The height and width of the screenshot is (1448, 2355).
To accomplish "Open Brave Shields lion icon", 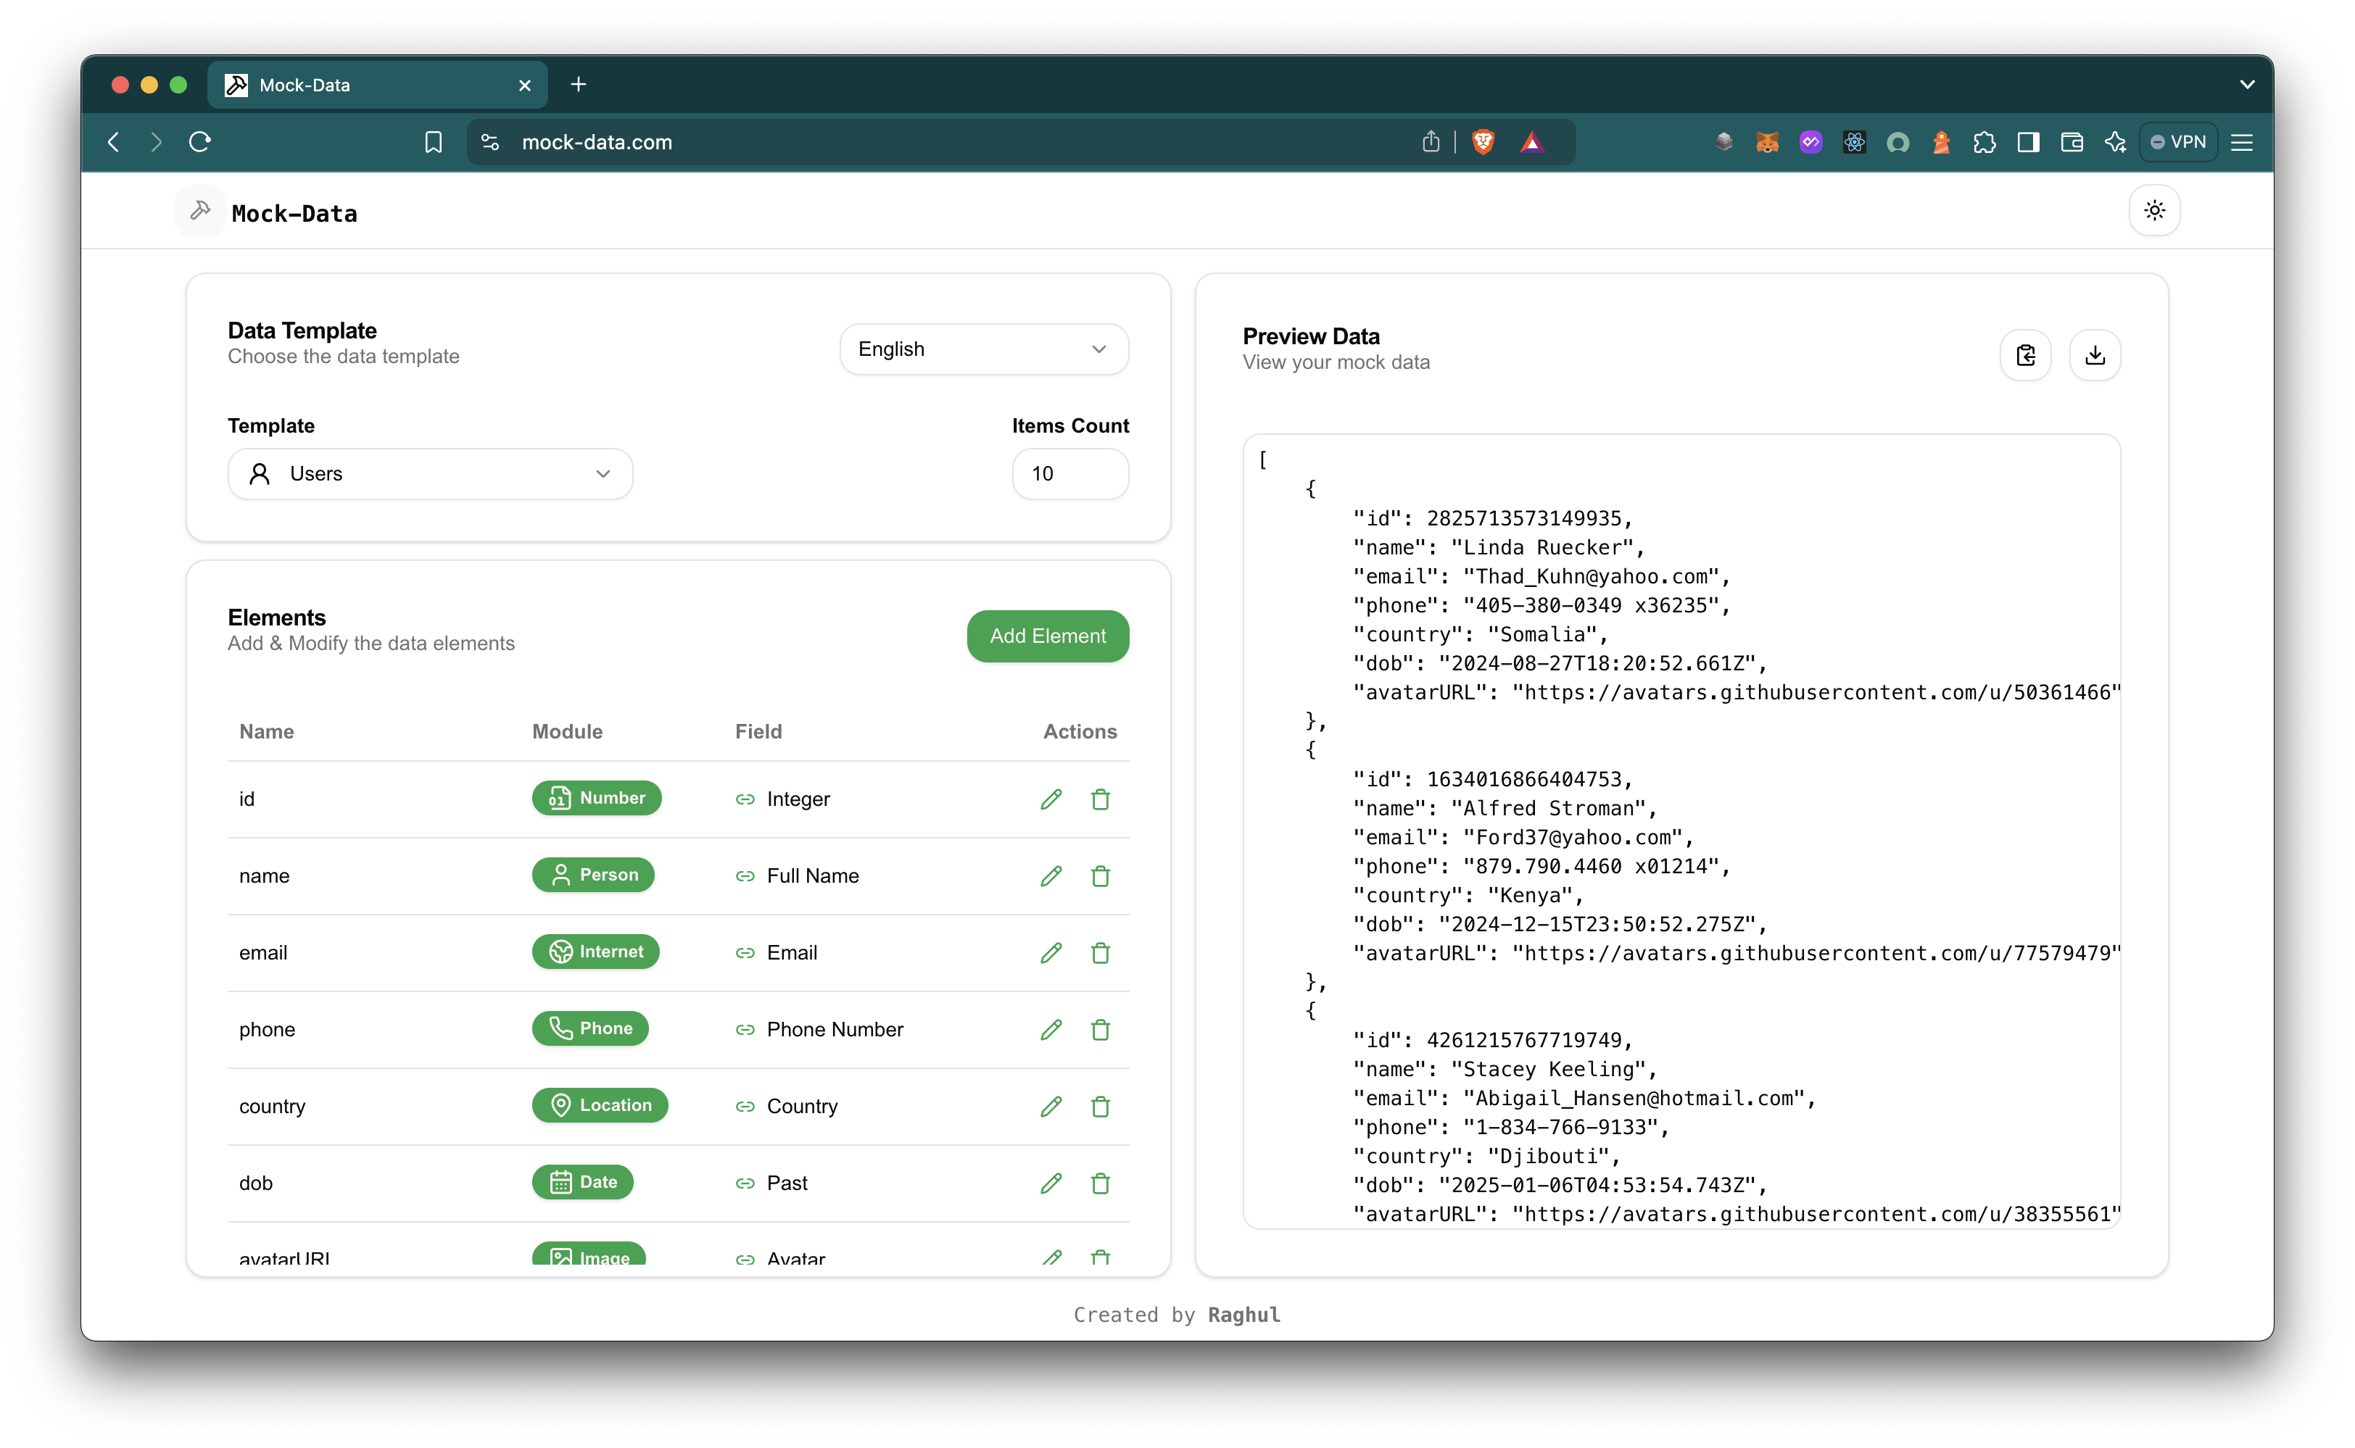I will click(x=1482, y=142).
